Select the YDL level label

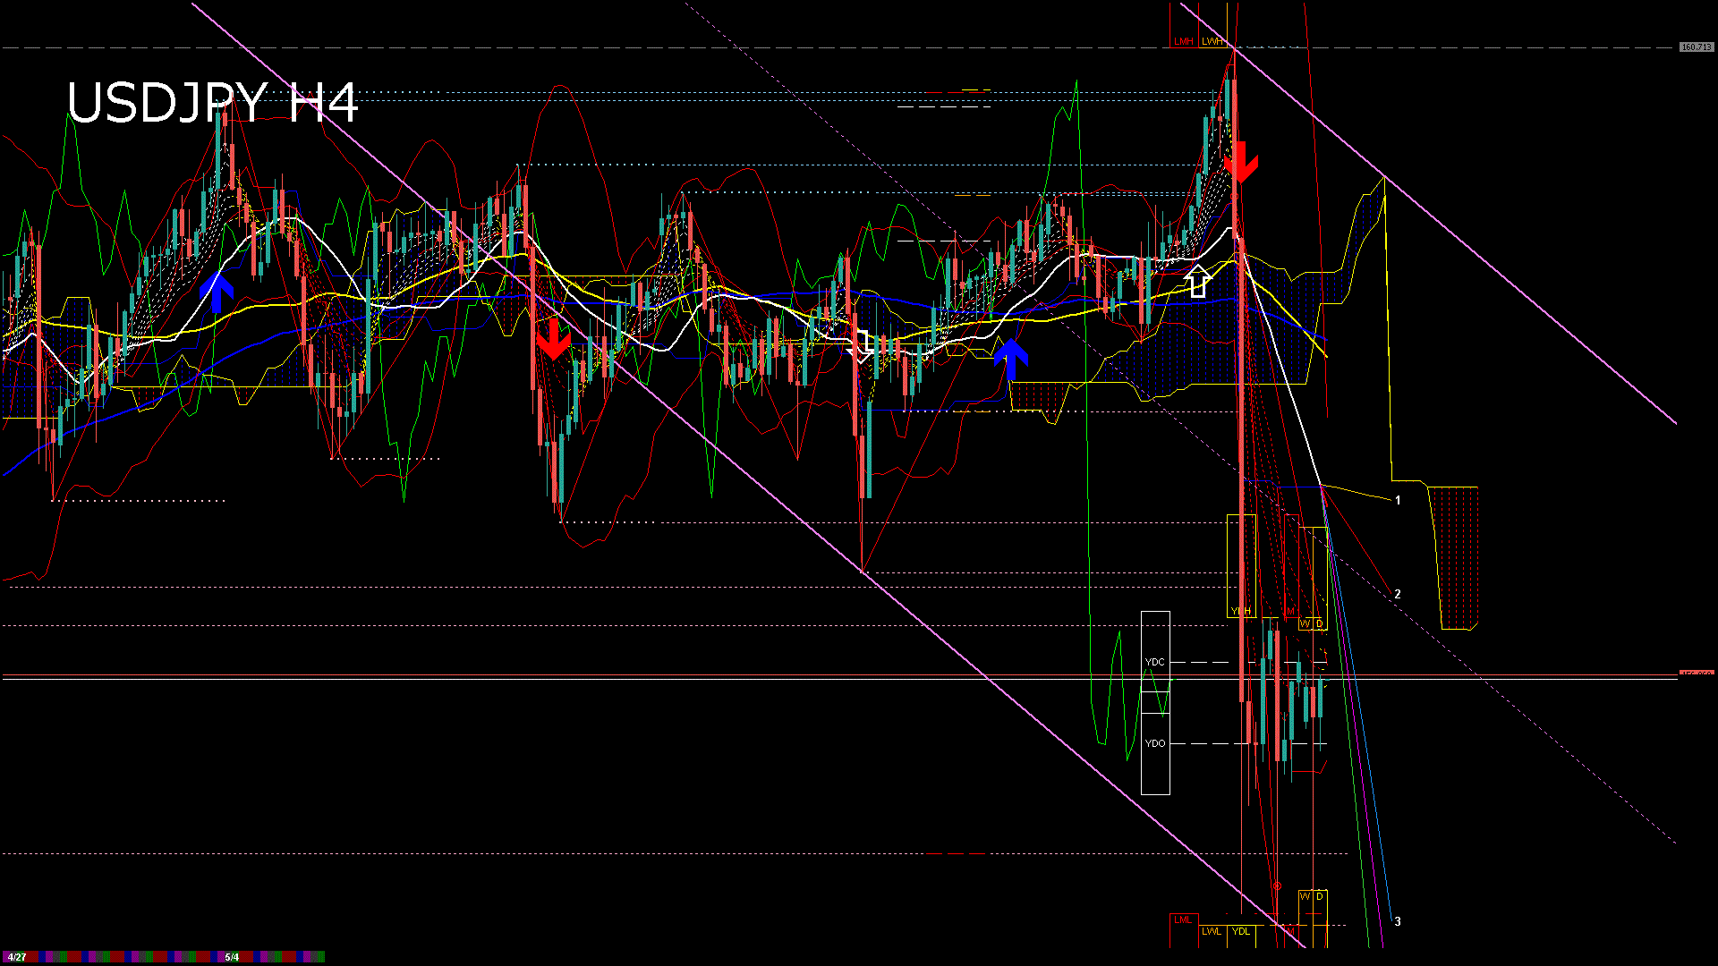(x=1241, y=931)
